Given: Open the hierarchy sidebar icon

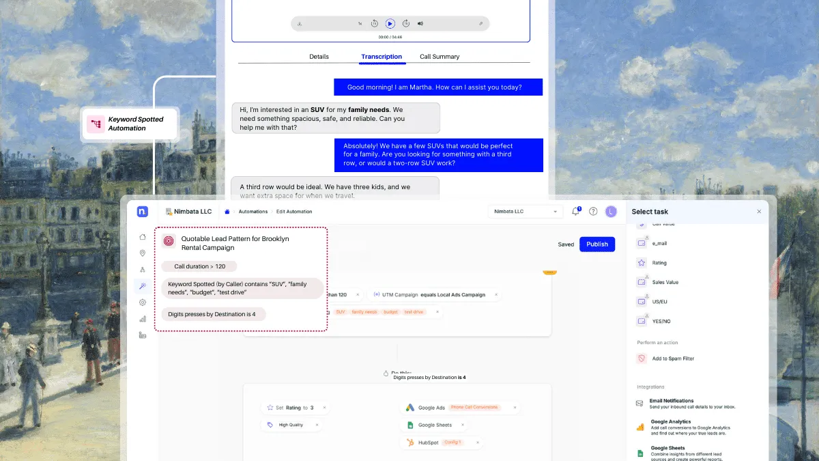Looking at the screenshot, I should coord(143,270).
